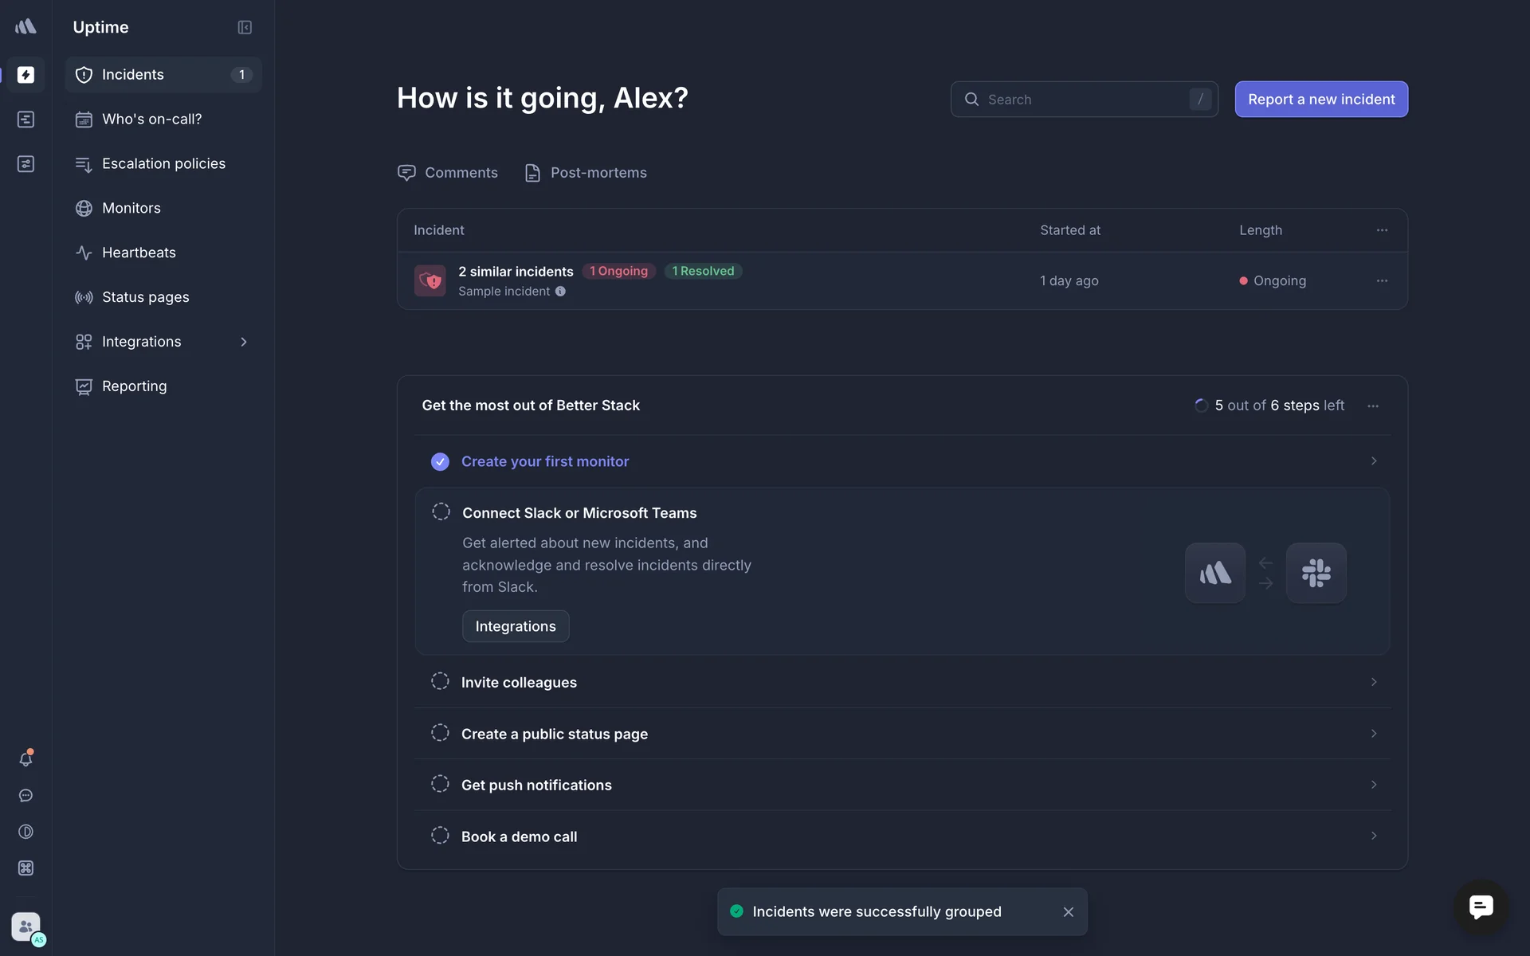This screenshot has width=1530, height=956.
Task: Open the keyboard shortcuts command icon
Action: tap(25, 868)
